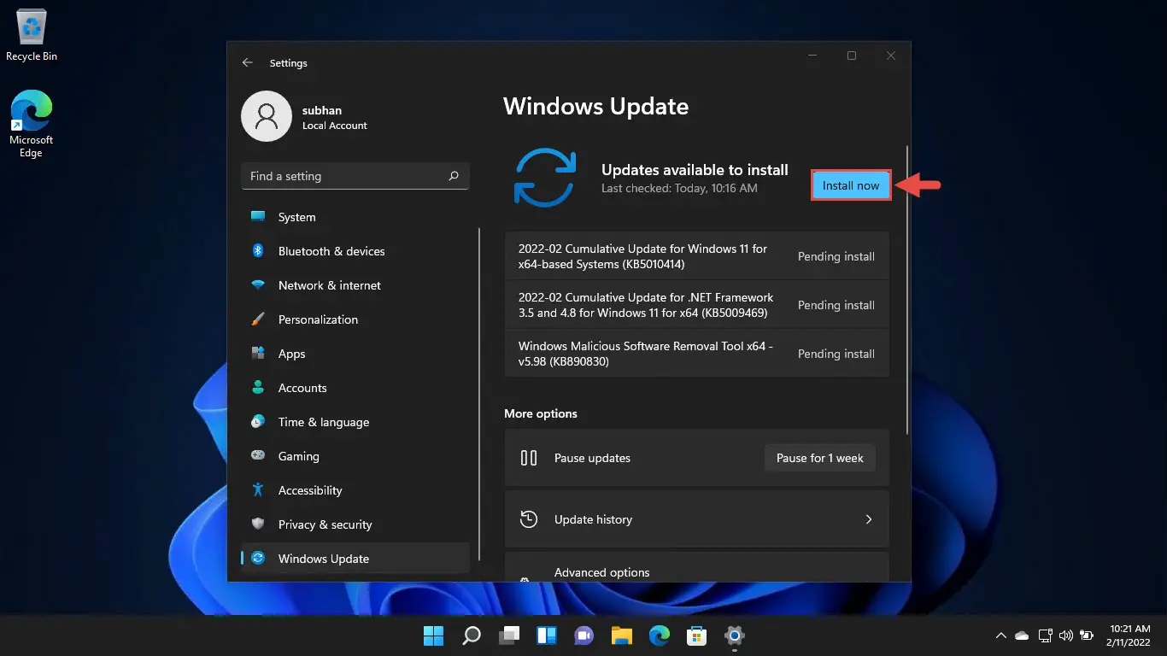Click the Find a setting search box
Viewport: 1167px width, 656px height.
[x=355, y=176]
